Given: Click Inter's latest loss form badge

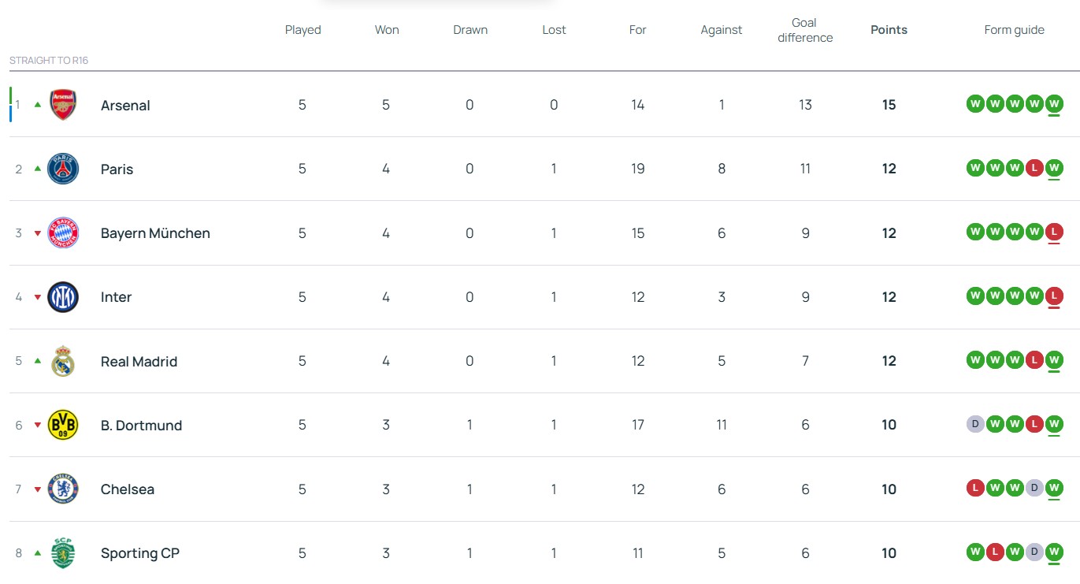Looking at the screenshot, I should (1054, 296).
